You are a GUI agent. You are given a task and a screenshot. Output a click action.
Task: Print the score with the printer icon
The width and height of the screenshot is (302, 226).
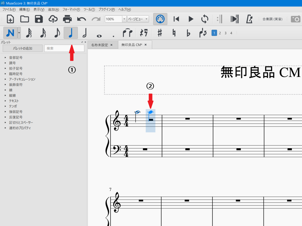[x=67, y=19]
